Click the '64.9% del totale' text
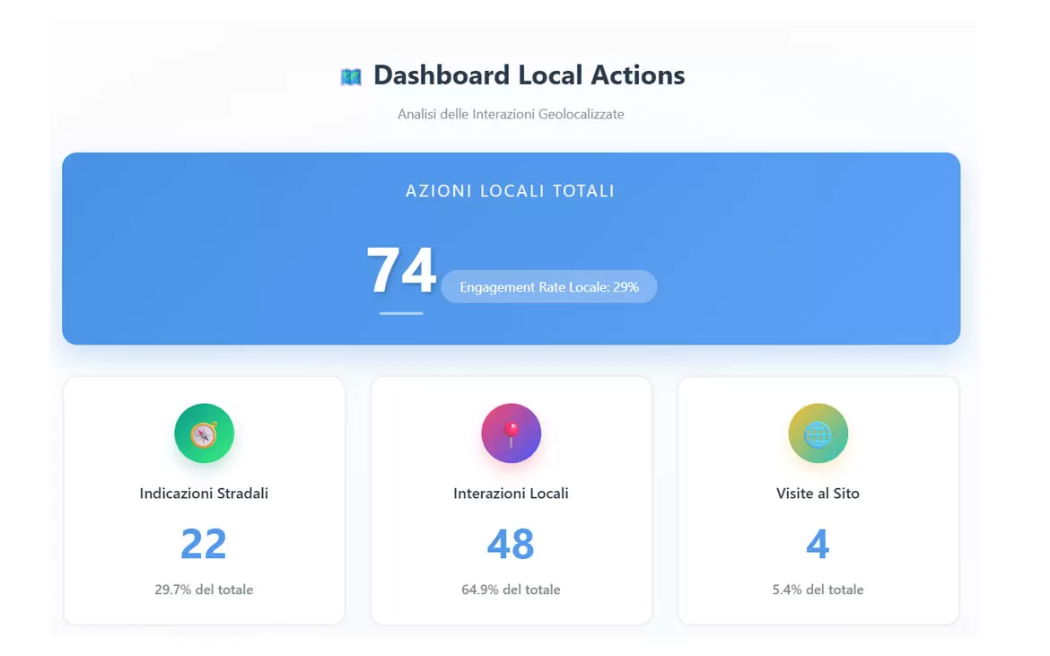The image size is (1050, 656). pos(511,590)
